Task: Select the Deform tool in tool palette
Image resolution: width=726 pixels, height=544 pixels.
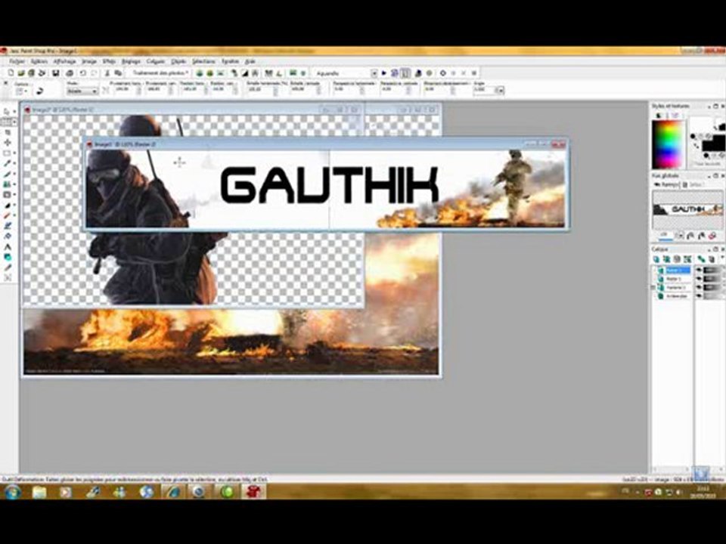Action: tap(7, 122)
